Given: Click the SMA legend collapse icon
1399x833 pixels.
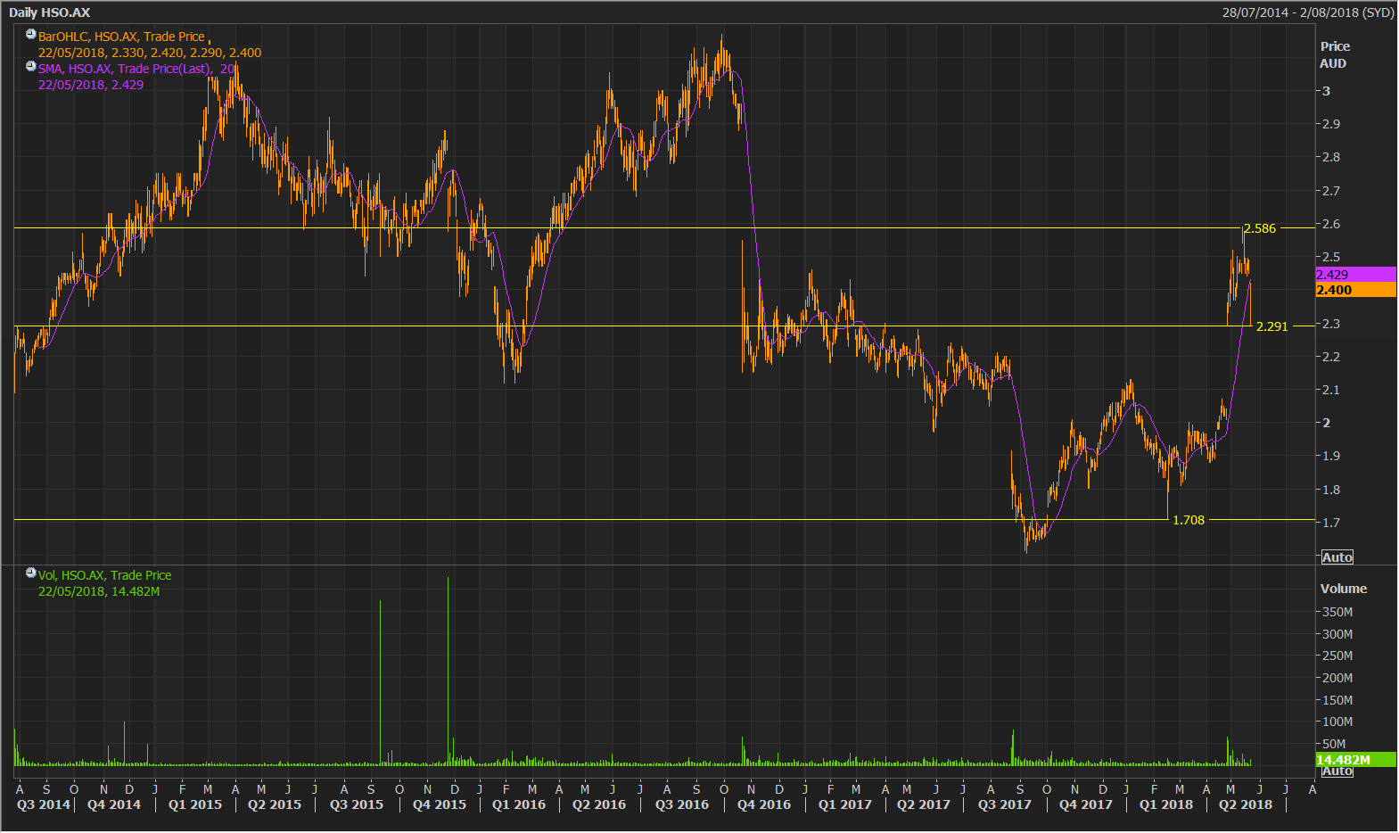Looking at the screenshot, I should pos(31,66).
